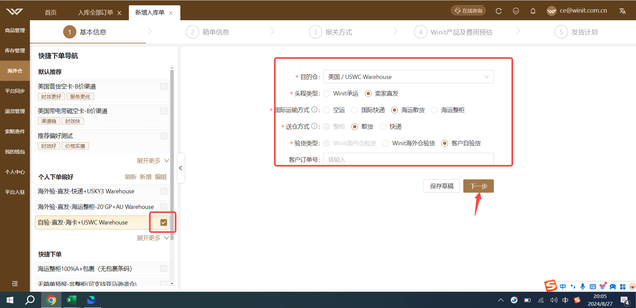Click the Sogou microphone voice icon
Viewport: 636px width, 308px height.
coord(583,286)
